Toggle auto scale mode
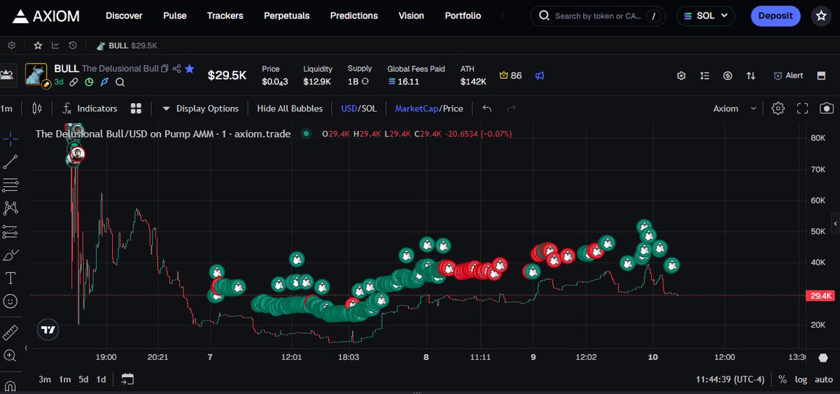 [823, 379]
